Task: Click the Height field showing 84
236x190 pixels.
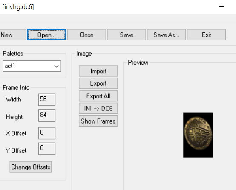Action: (x=47, y=115)
